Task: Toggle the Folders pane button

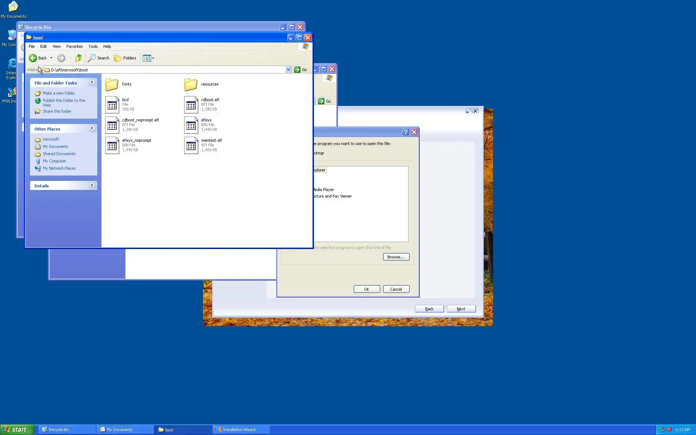Action: coord(125,58)
